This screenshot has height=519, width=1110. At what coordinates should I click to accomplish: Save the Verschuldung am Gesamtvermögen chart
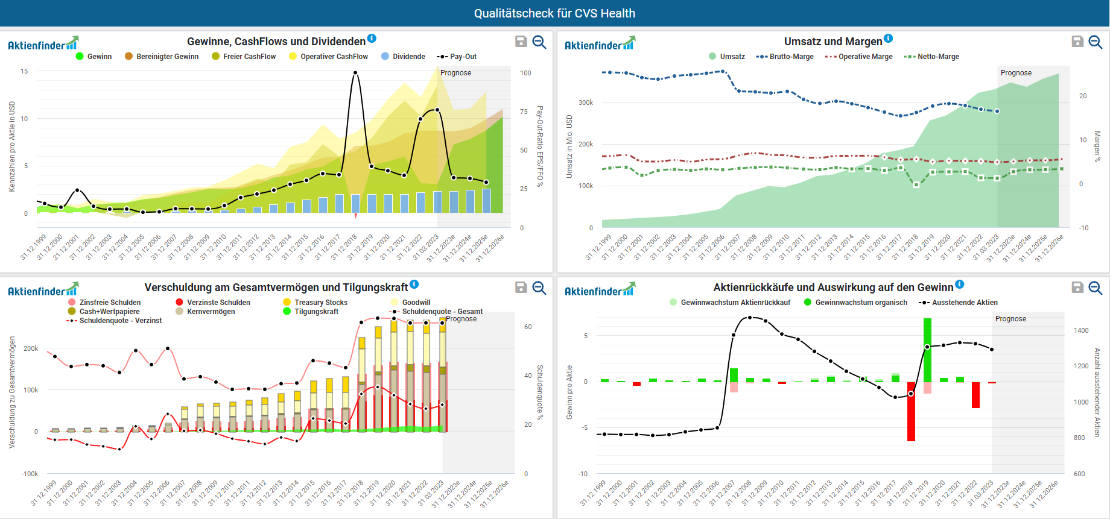pos(521,288)
